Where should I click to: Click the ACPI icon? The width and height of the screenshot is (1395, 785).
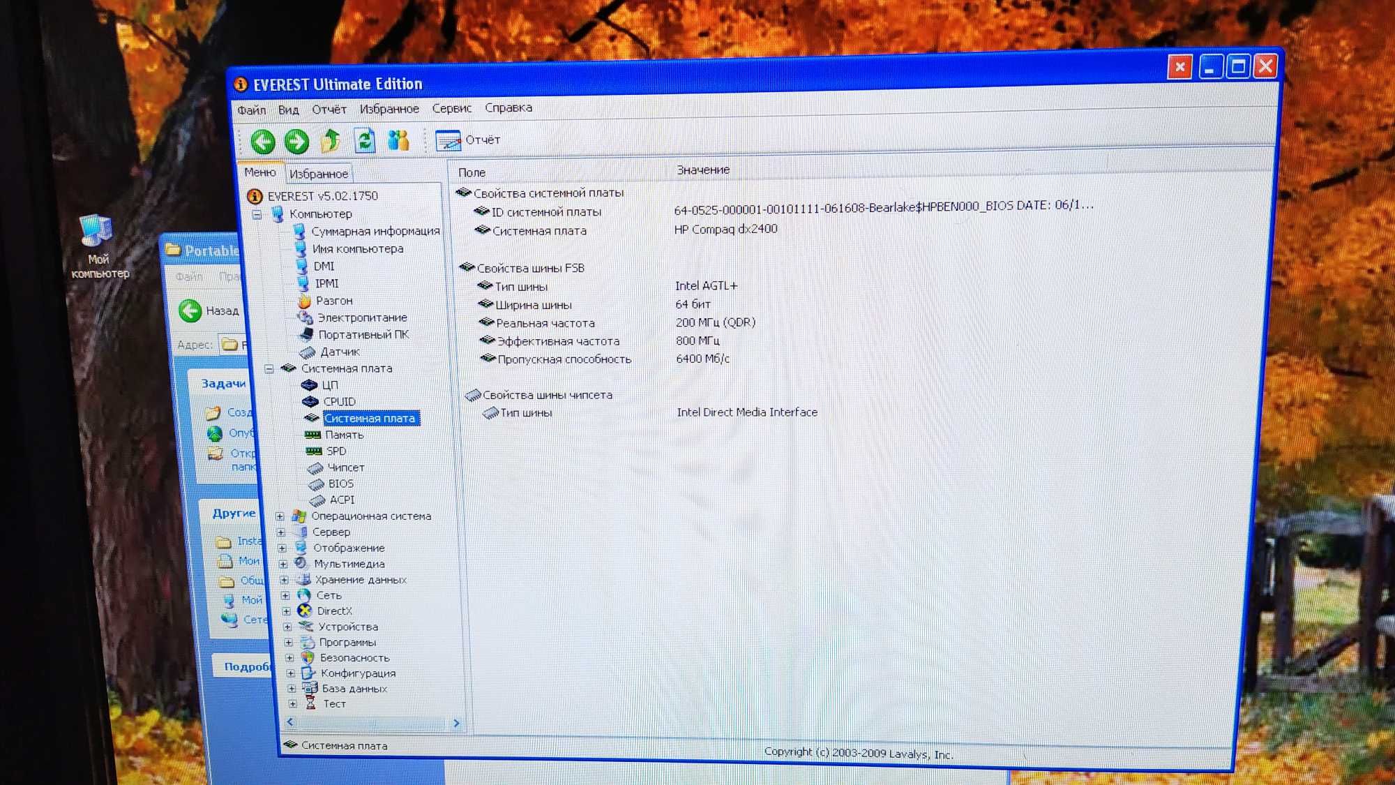317,500
